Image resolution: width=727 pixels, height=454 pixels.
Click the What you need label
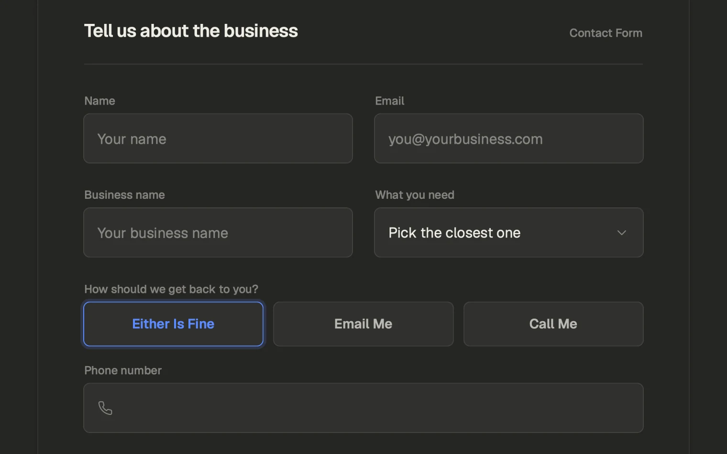415,195
